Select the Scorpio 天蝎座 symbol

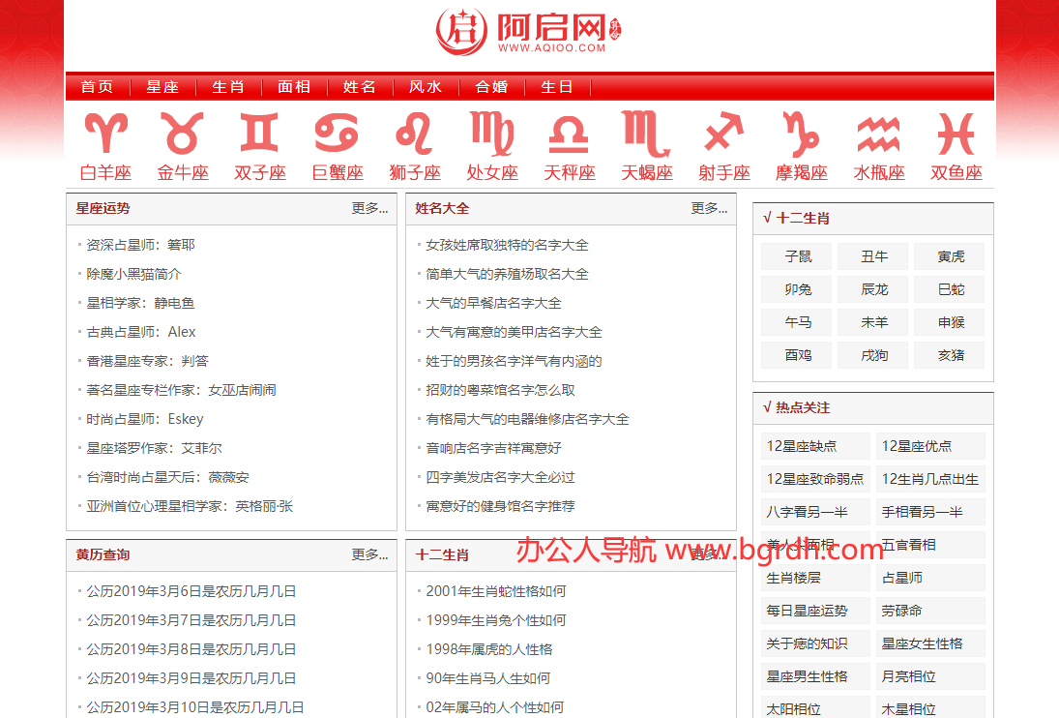point(646,134)
